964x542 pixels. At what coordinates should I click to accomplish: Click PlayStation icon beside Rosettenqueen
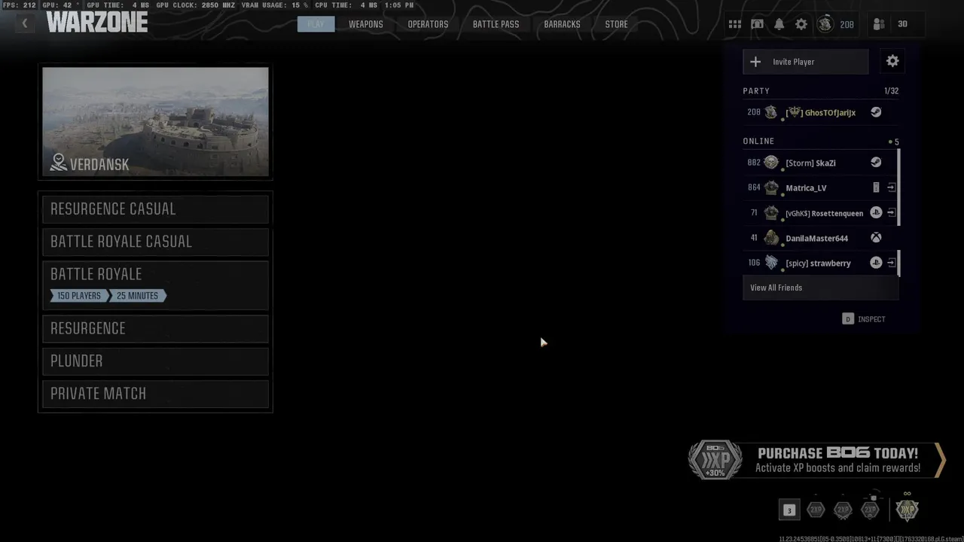876,213
